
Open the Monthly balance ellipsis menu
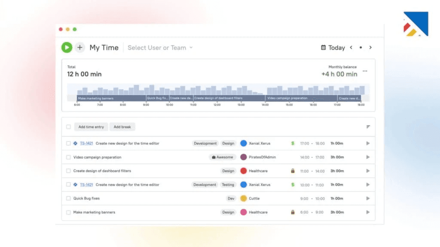click(x=365, y=71)
